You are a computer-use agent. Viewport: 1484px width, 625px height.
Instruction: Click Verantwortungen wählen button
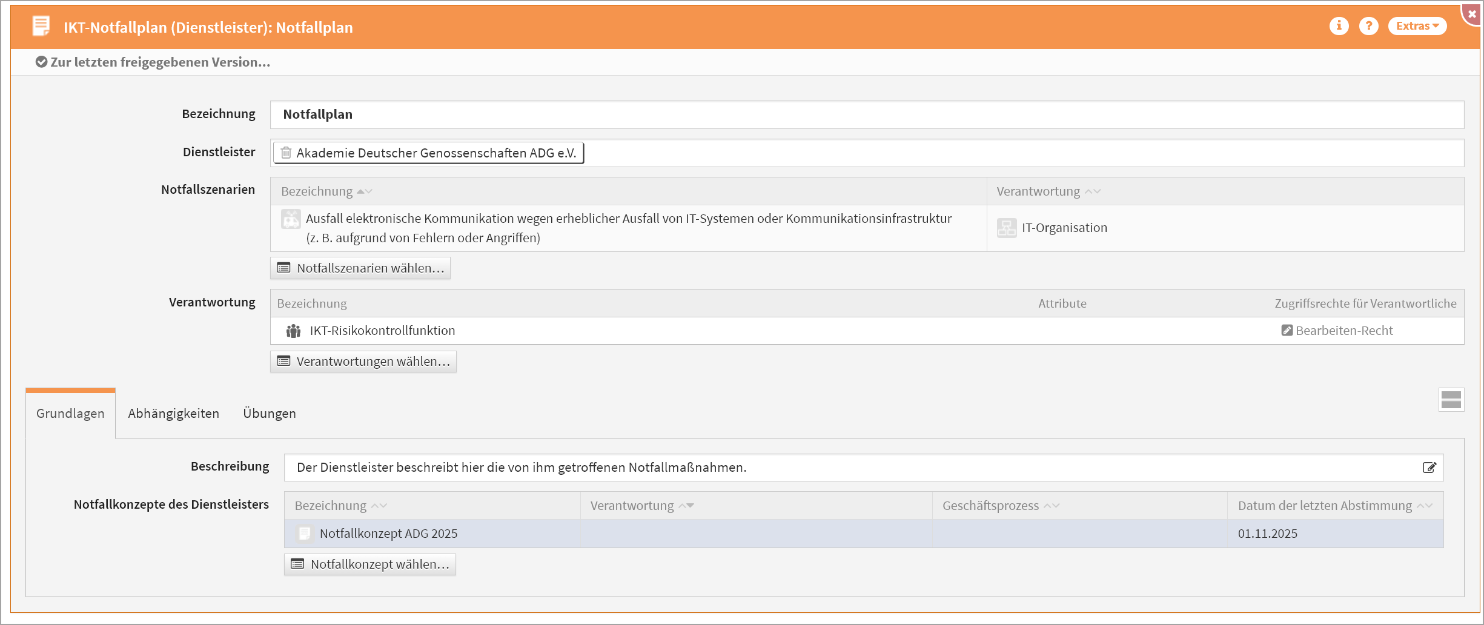363,362
